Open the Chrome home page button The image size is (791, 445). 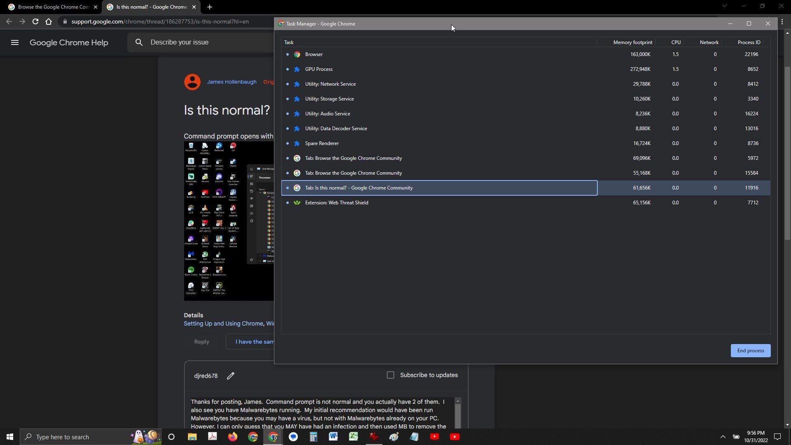pos(49,21)
